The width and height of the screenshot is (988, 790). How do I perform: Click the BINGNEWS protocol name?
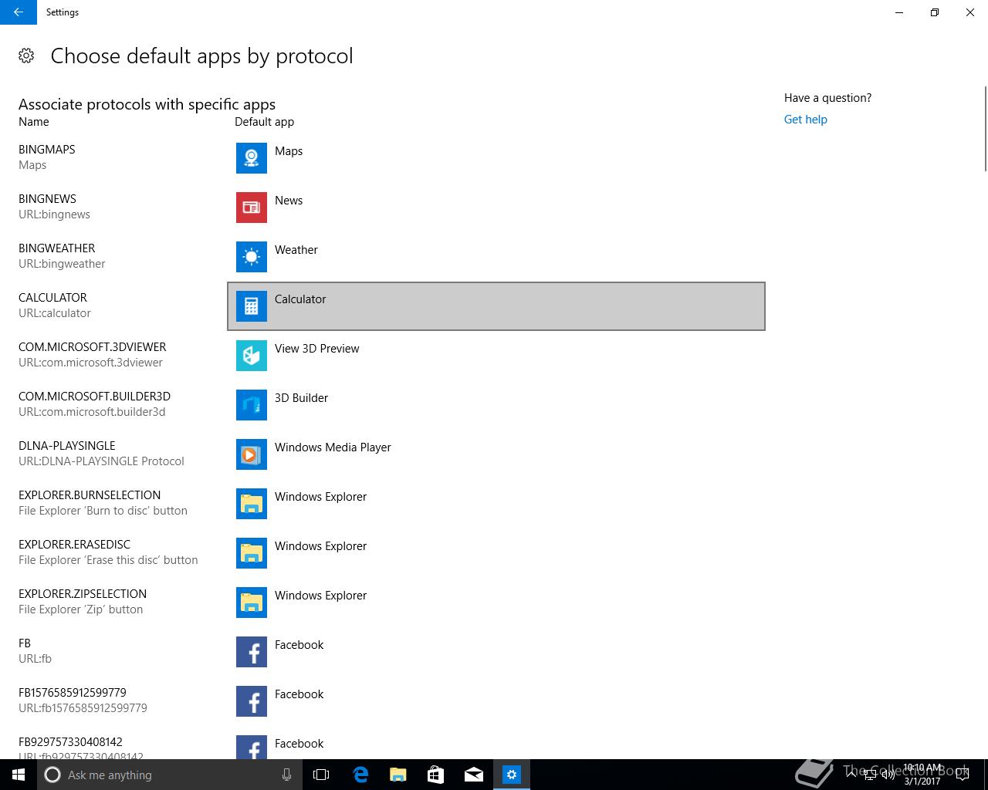[x=47, y=199]
